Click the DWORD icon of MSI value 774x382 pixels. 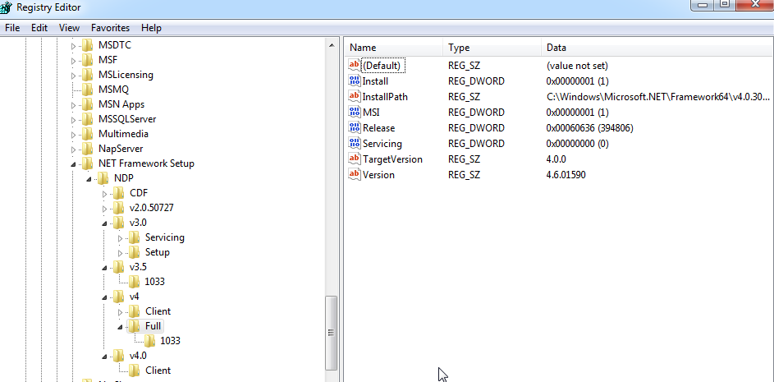pos(355,113)
